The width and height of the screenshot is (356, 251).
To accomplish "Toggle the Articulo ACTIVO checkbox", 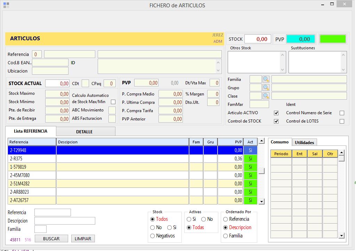I will click(x=276, y=113).
